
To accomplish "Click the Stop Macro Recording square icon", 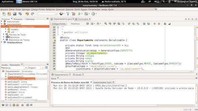I will tap(159, 24).
